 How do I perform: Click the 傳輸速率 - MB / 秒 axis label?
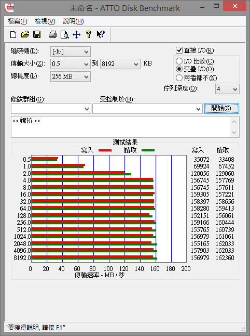tap(100, 275)
